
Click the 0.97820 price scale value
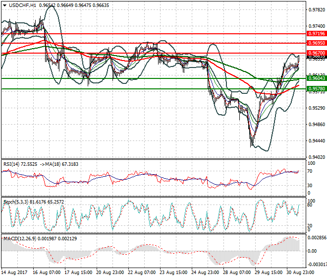tap(317, 10)
